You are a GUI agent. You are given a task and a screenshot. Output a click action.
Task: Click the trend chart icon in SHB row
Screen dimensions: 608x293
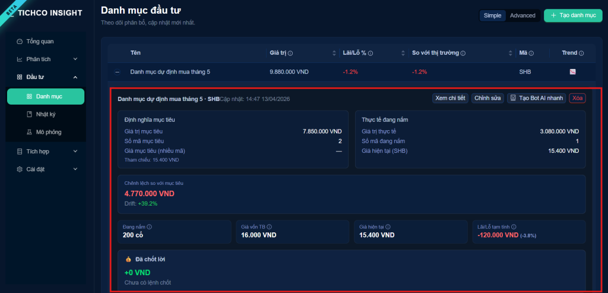pyautogui.click(x=572, y=72)
